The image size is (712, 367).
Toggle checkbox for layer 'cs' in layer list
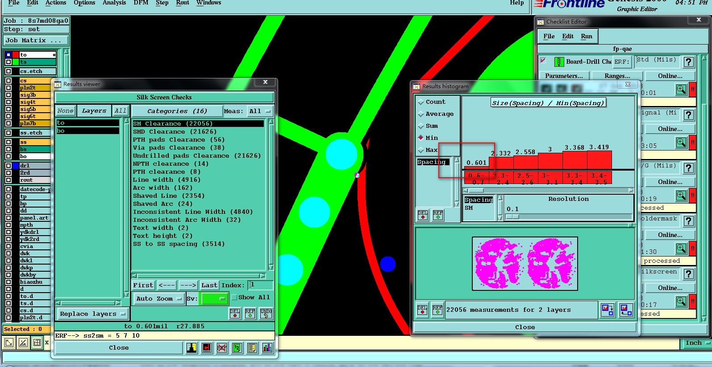[8, 81]
